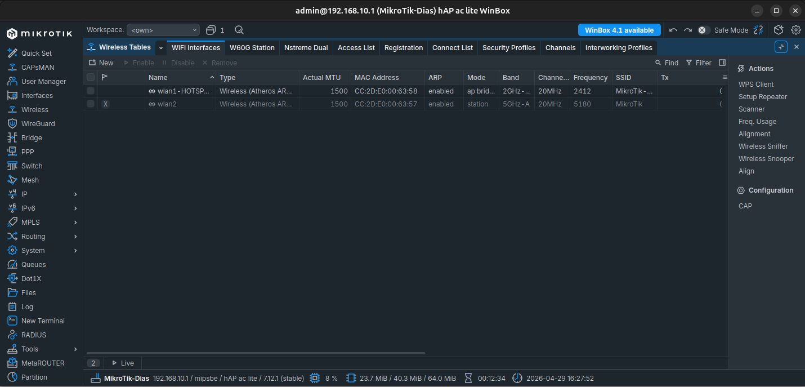The image size is (805, 387).
Task: Switch to the Nstreme Dual tab
Action: click(x=306, y=48)
